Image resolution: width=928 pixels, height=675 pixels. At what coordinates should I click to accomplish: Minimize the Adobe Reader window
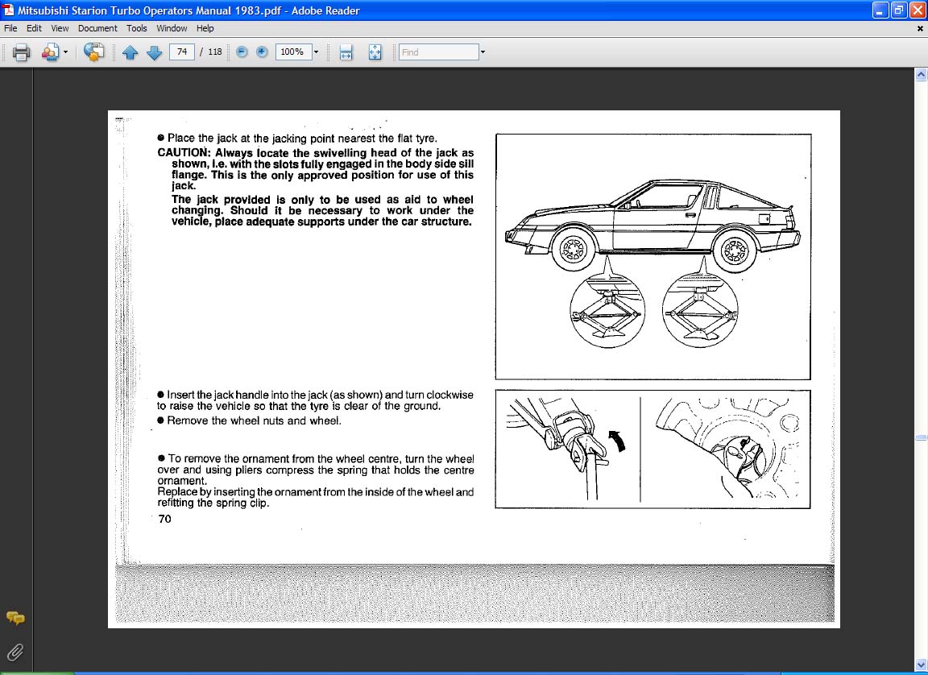880,10
